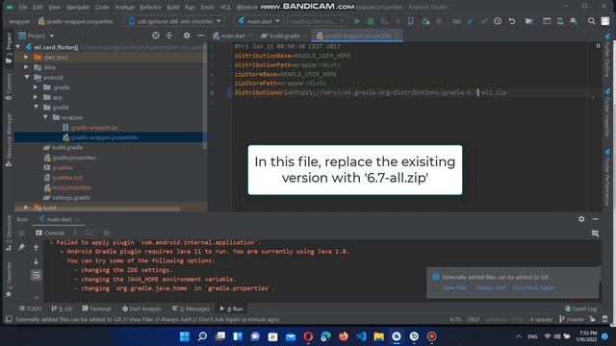This screenshot has height=346, width=616.
Task: Collapse the mi_card_flutter root folder
Action: point(18,47)
